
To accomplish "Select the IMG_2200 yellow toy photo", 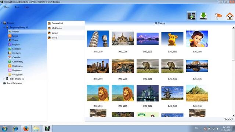I will [x=172, y=38].
